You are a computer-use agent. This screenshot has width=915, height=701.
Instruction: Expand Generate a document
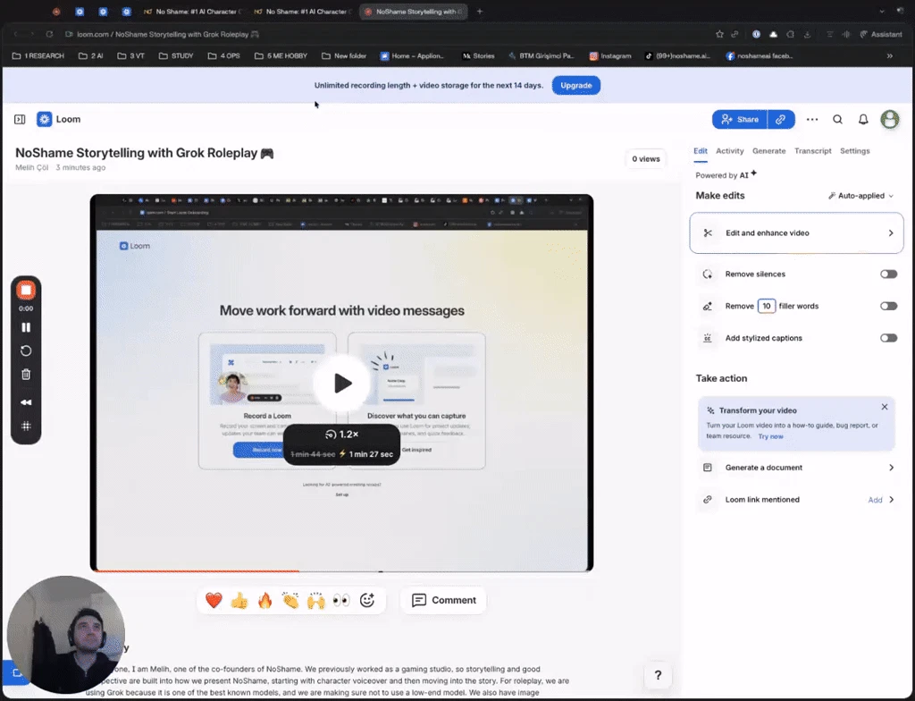796,468
